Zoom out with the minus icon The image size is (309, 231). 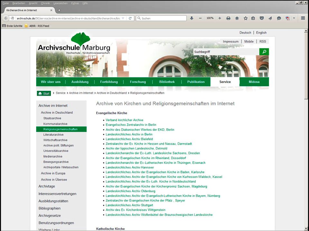(201, 18)
